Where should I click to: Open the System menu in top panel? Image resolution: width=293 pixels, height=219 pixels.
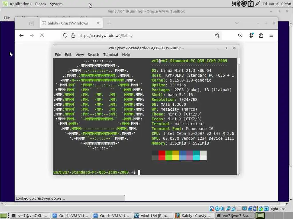click(x=56, y=4)
